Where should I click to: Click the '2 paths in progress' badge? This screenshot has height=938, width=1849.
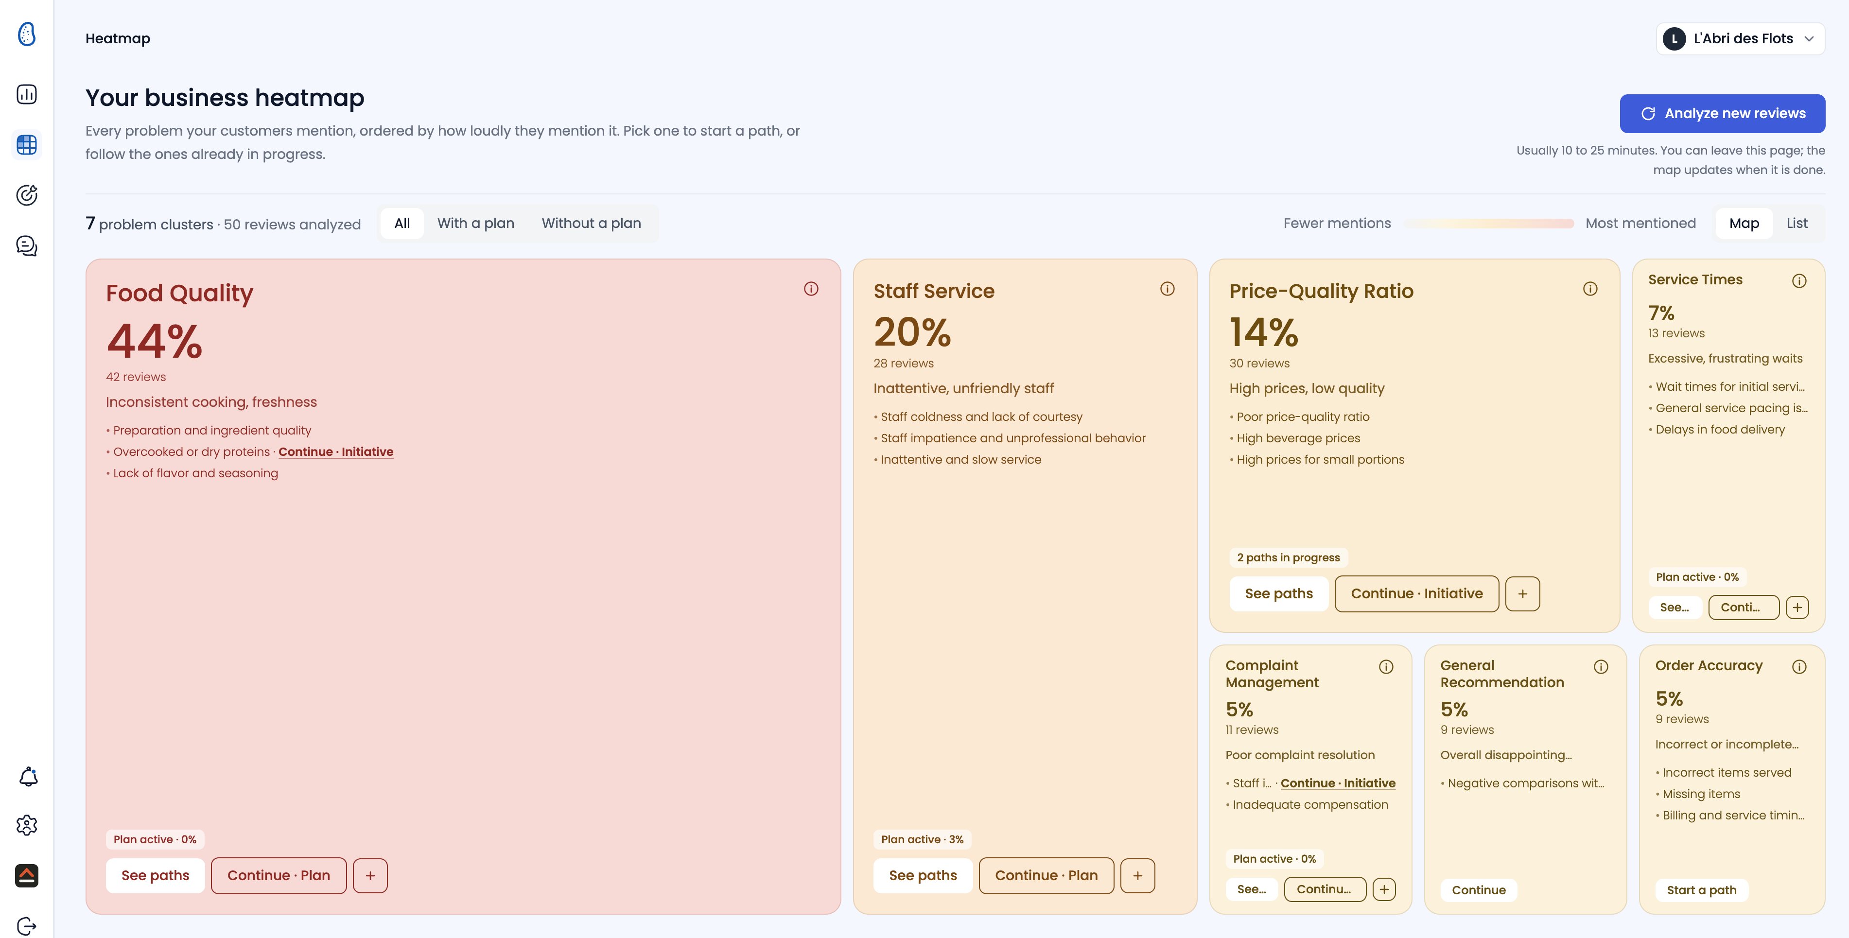(x=1289, y=557)
